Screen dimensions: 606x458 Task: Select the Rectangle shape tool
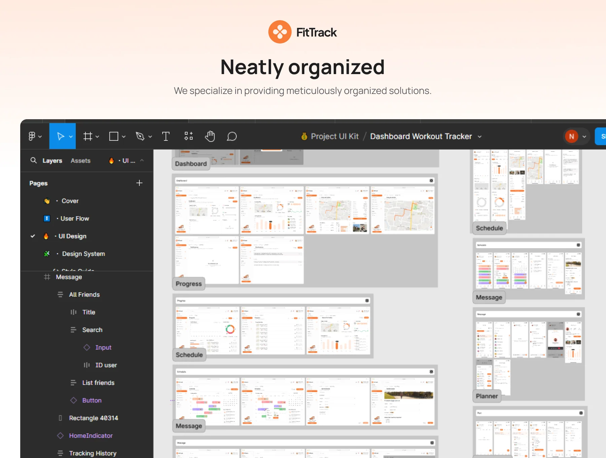point(114,136)
